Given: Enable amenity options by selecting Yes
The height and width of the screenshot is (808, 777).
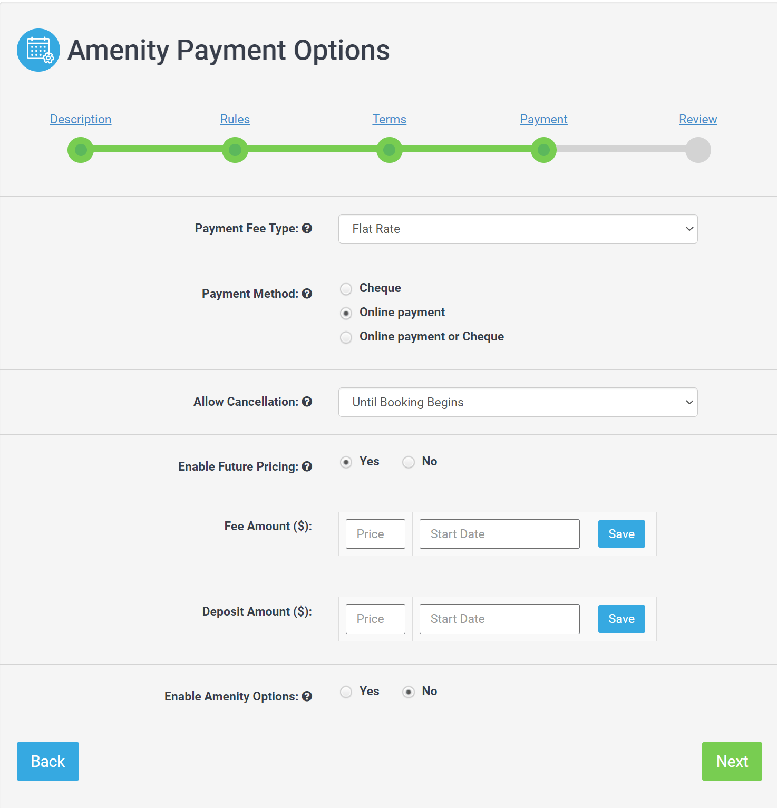Looking at the screenshot, I should (x=346, y=692).
